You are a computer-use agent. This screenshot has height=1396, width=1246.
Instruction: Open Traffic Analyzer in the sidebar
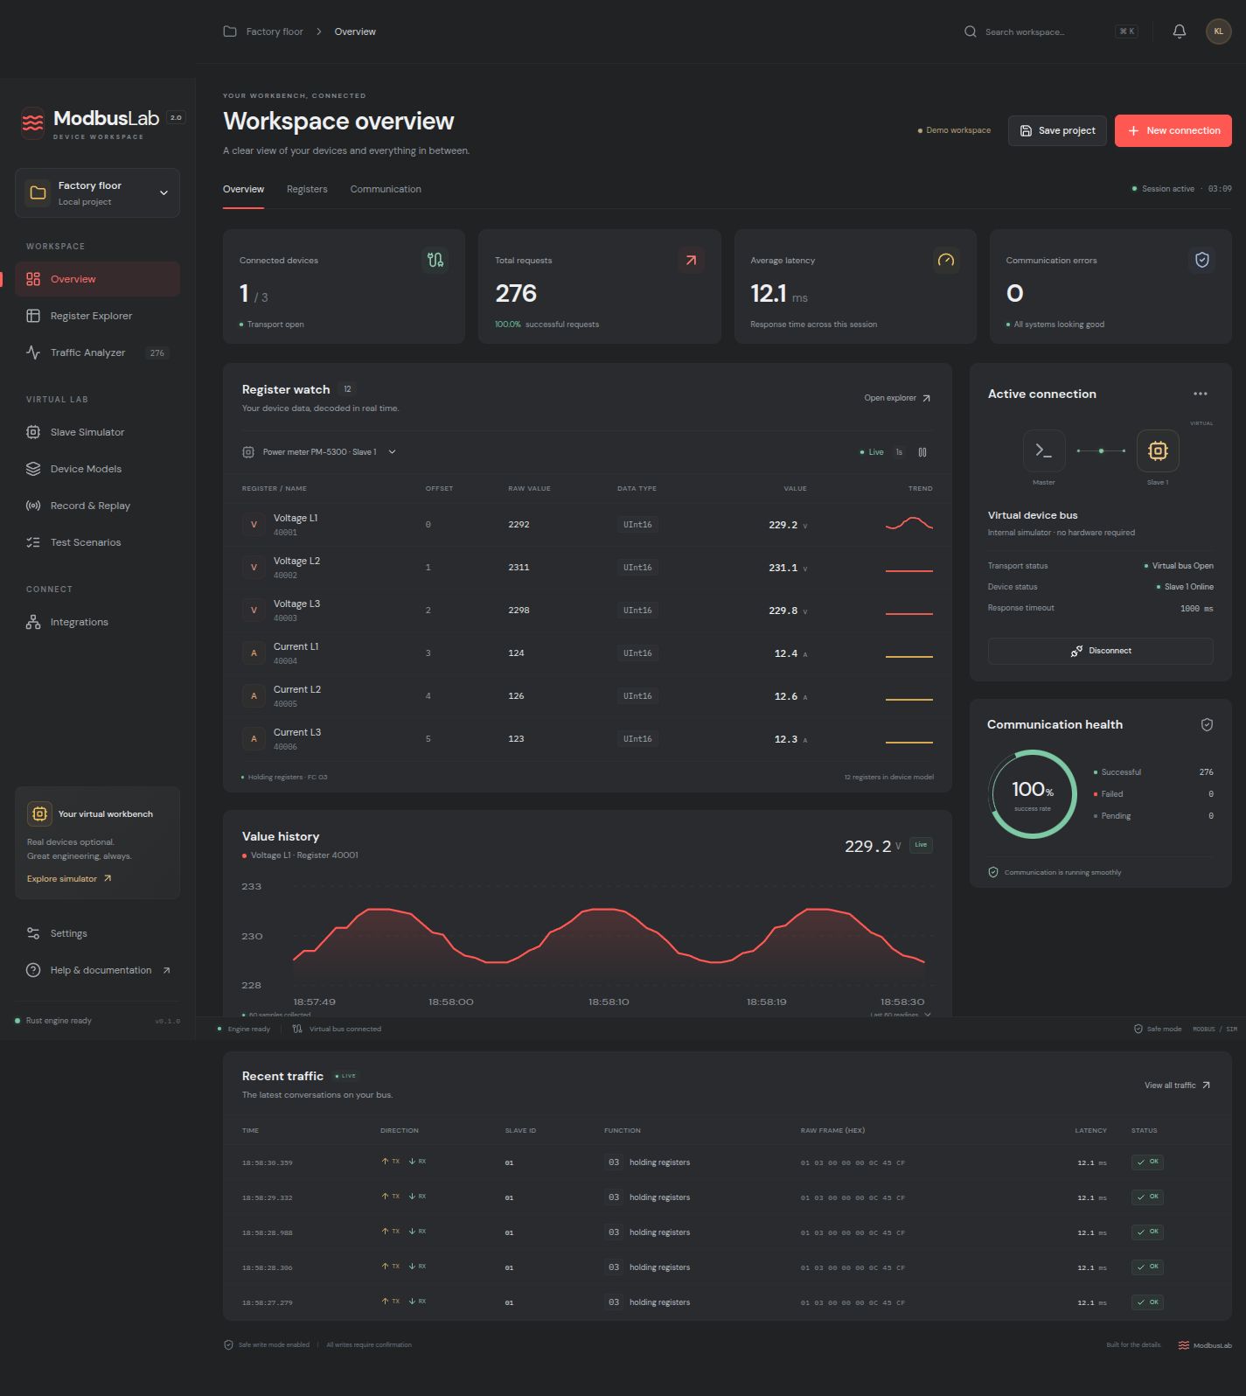point(97,352)
